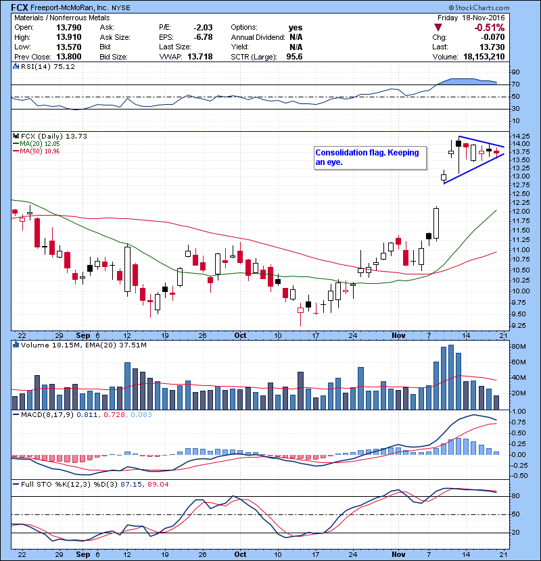Image resolution: width=541 pixels, height=561 pixels.
Task: Select the FCX ticker symbol in the header
Action: pos(20,7)
